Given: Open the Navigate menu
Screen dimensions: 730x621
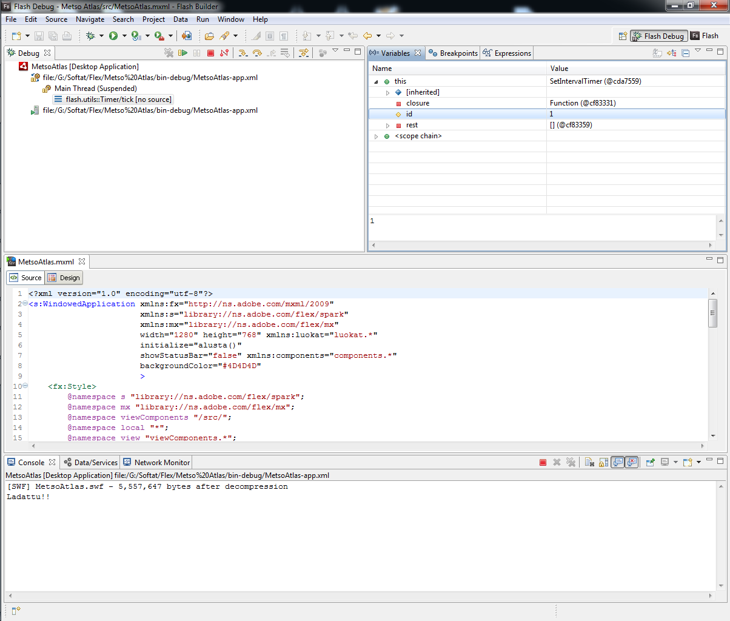Looking at the screenshot, I should [x=90, y=19].
